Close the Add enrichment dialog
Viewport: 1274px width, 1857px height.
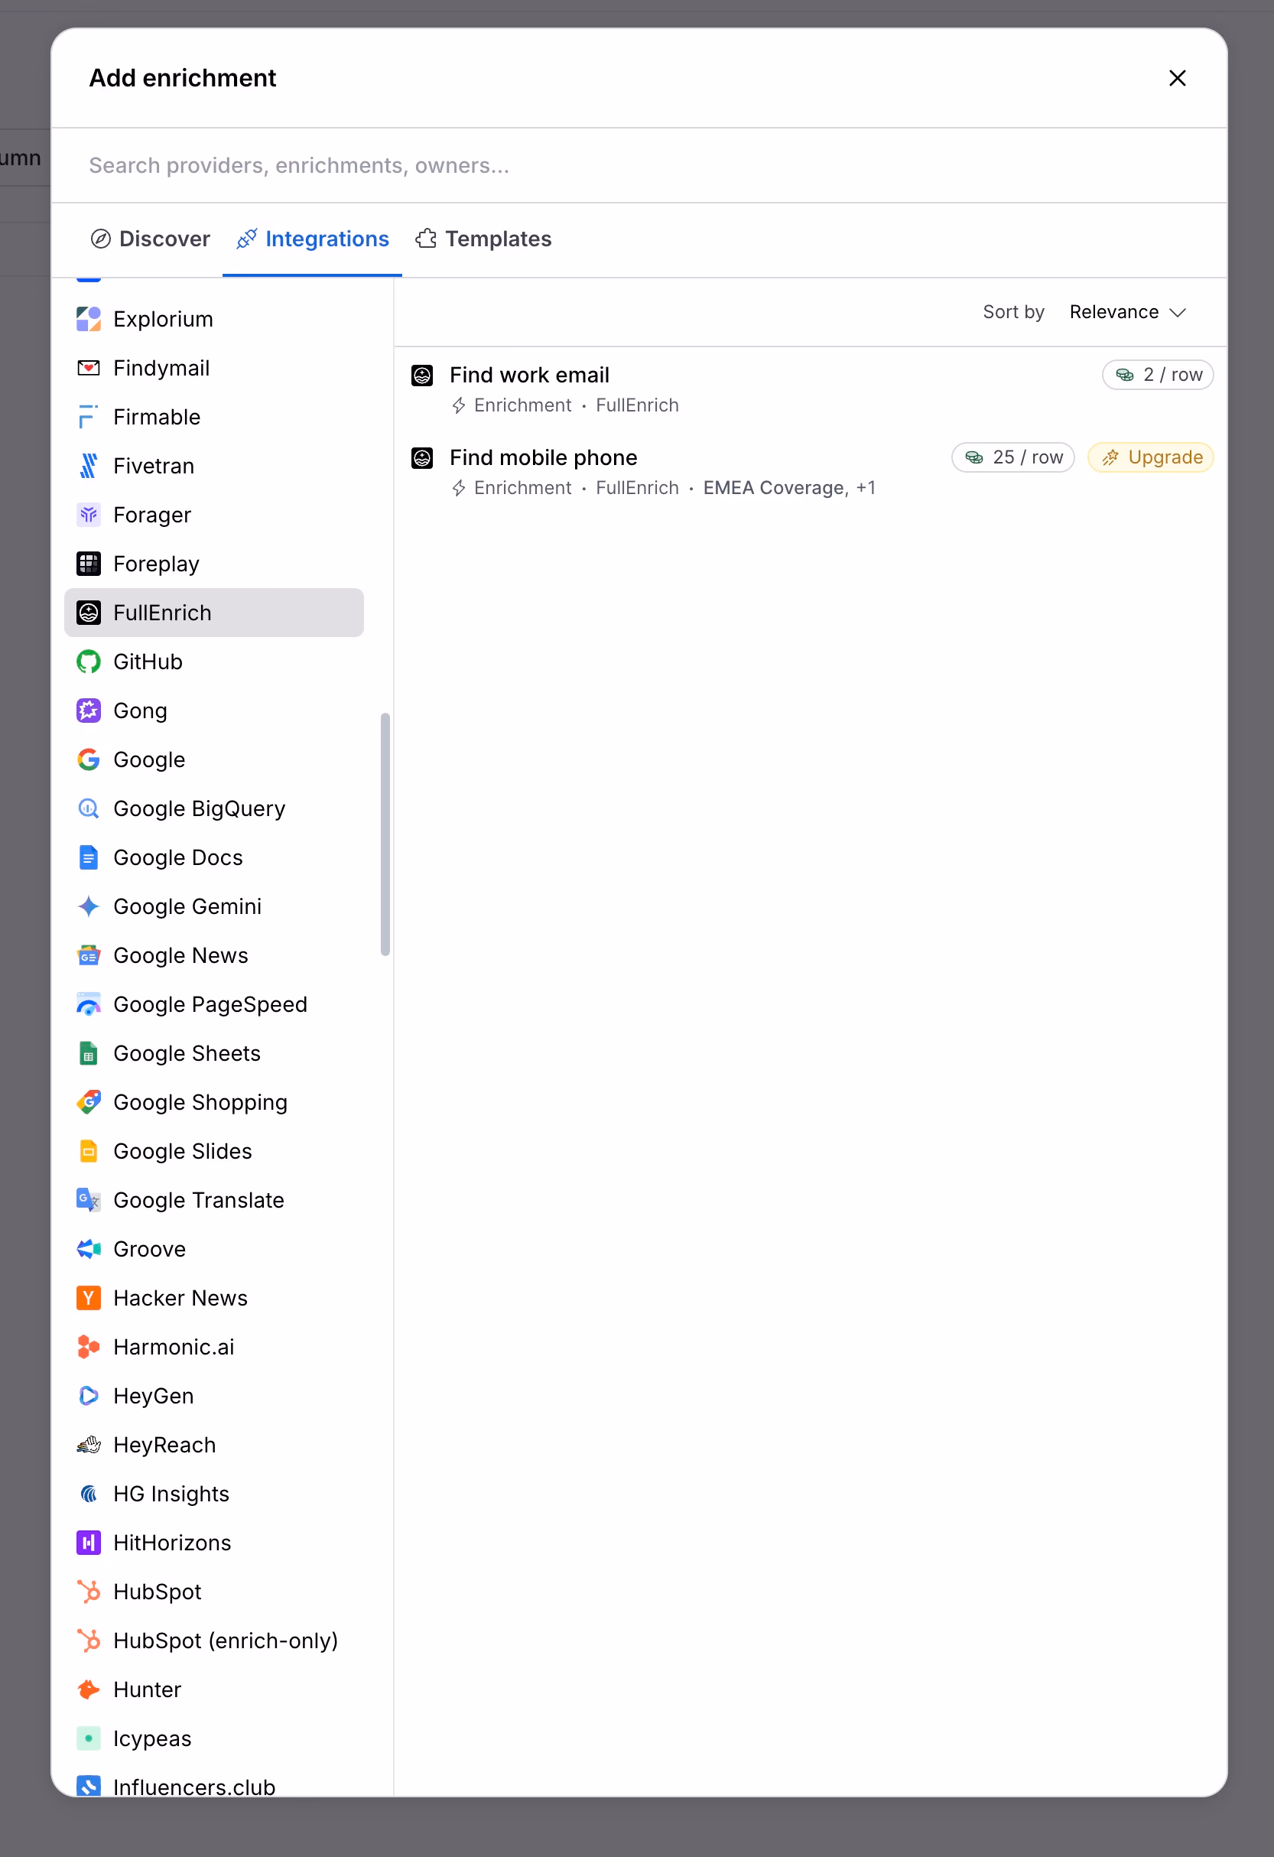pos(1178,78)
